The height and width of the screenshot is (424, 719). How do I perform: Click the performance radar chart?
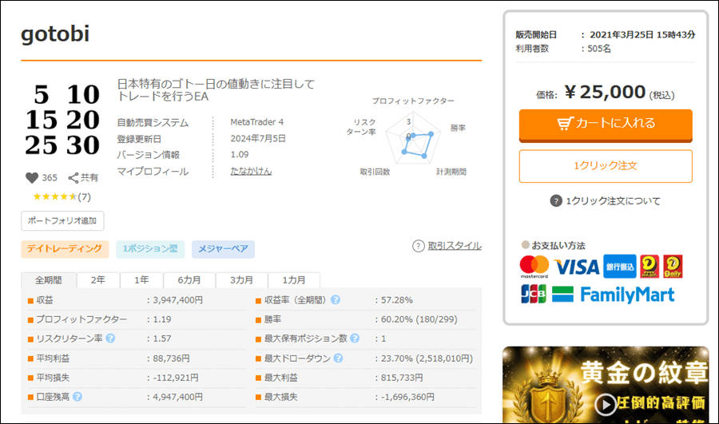(x=413, y=137)
